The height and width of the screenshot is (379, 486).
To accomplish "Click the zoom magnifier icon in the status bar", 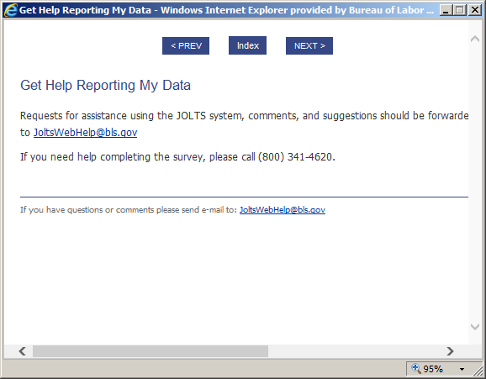I will pos(415,368).
